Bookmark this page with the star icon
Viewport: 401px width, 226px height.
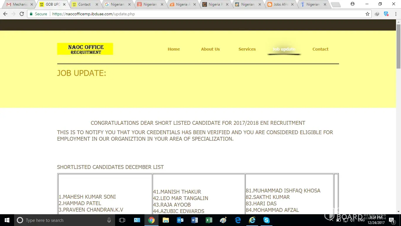point(367,14)
